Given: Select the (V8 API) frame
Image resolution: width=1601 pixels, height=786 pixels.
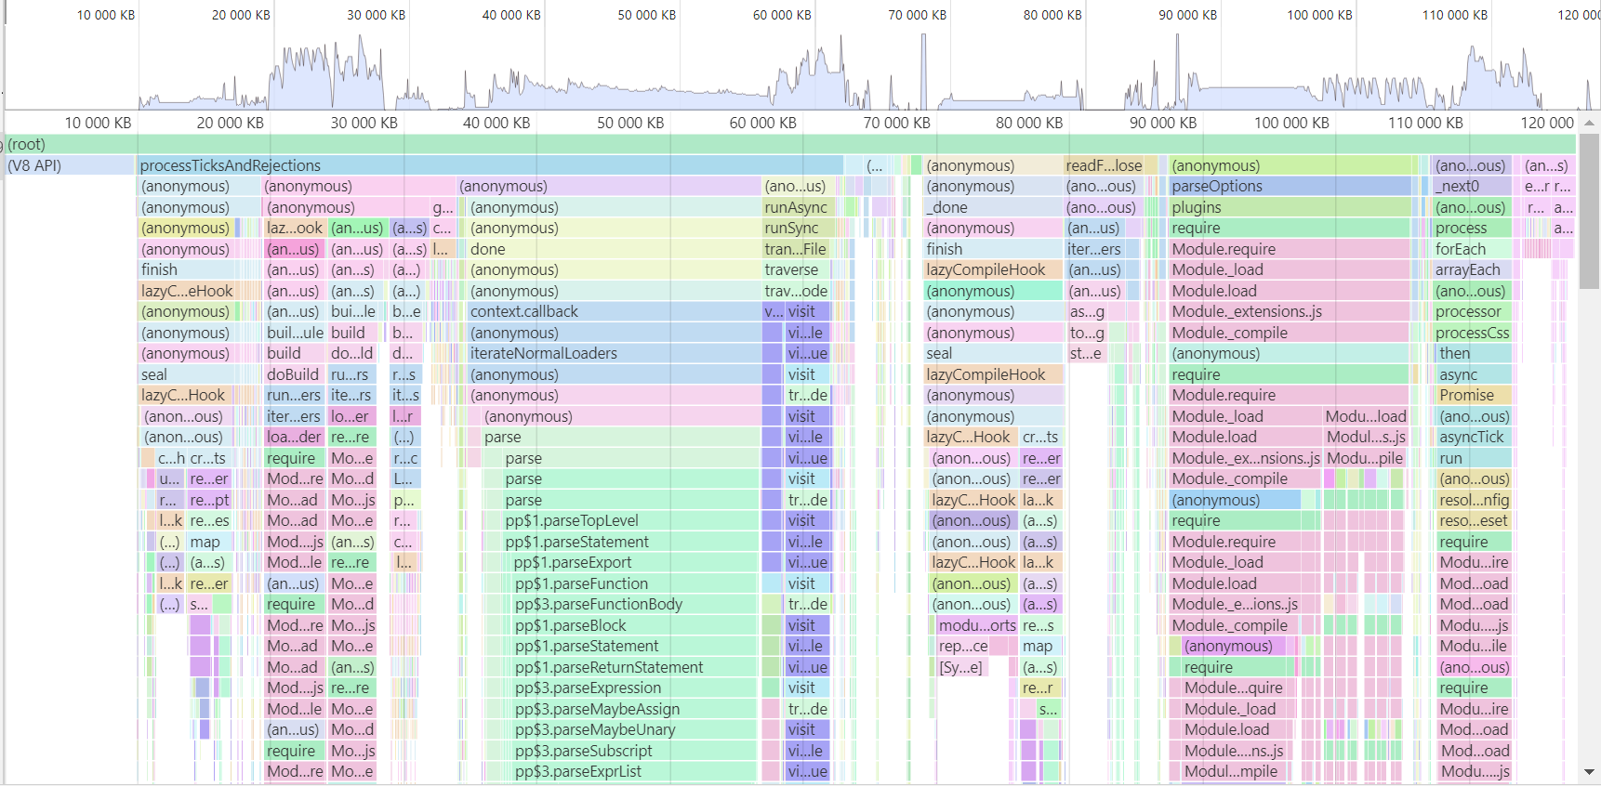Looking at the screenshot, I should click(x=71, y=165).
